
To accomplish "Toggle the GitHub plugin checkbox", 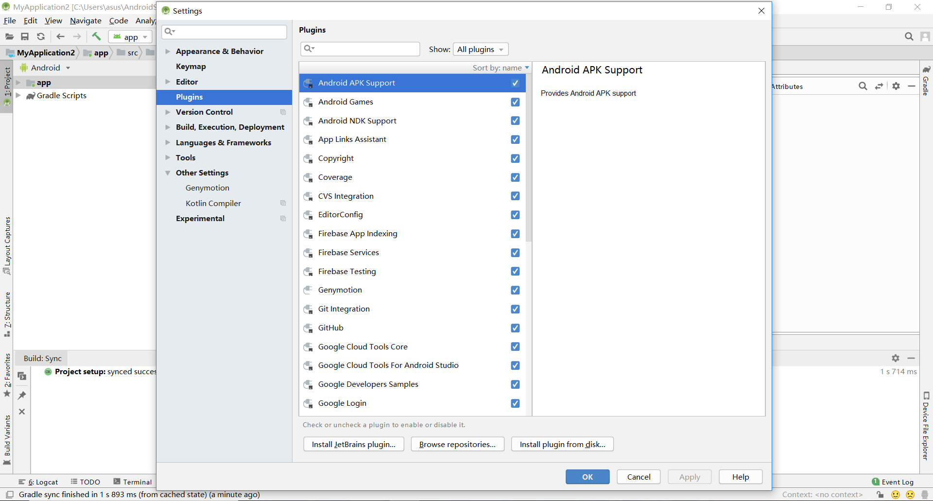I will [515, 328].
